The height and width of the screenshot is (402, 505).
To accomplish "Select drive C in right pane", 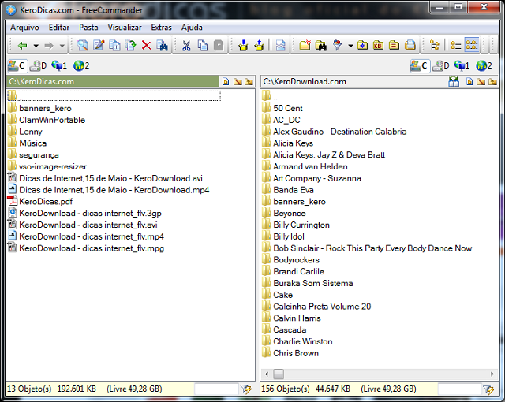I will [420, 66].
